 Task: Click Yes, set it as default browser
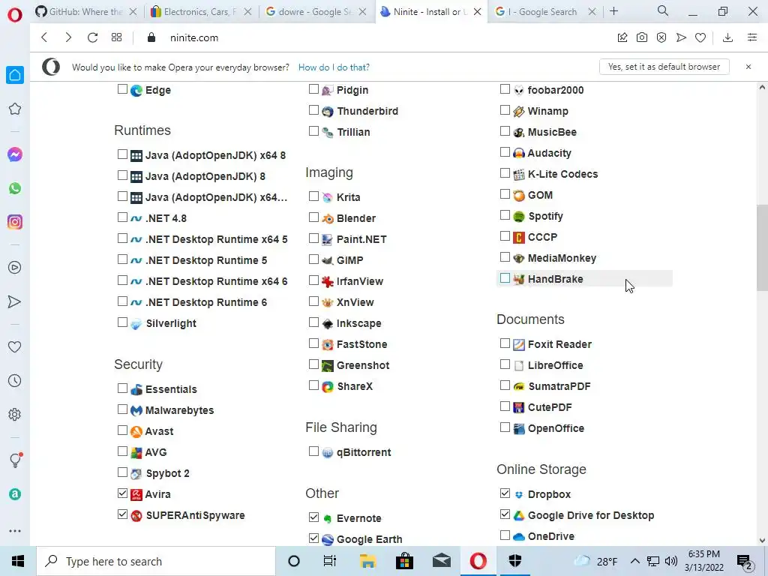(x=664, y=67)
